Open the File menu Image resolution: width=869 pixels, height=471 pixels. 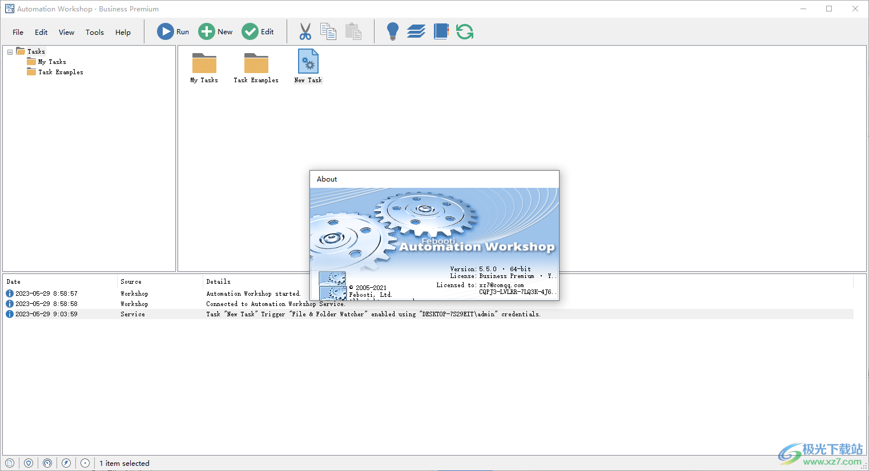coord(18,32)
